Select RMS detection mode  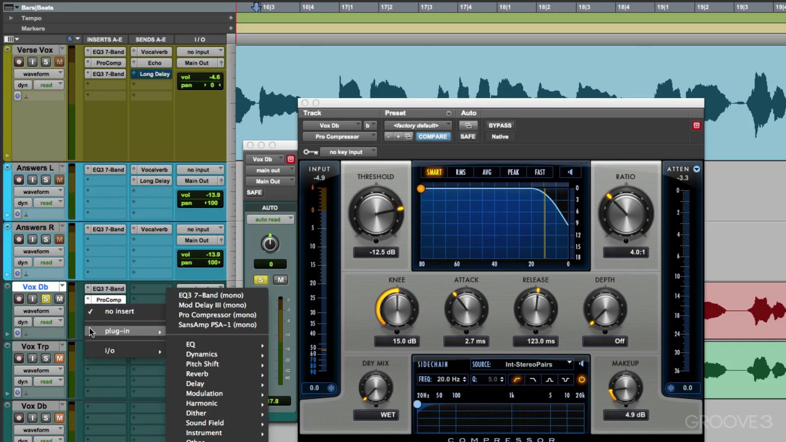pos(461,172)
